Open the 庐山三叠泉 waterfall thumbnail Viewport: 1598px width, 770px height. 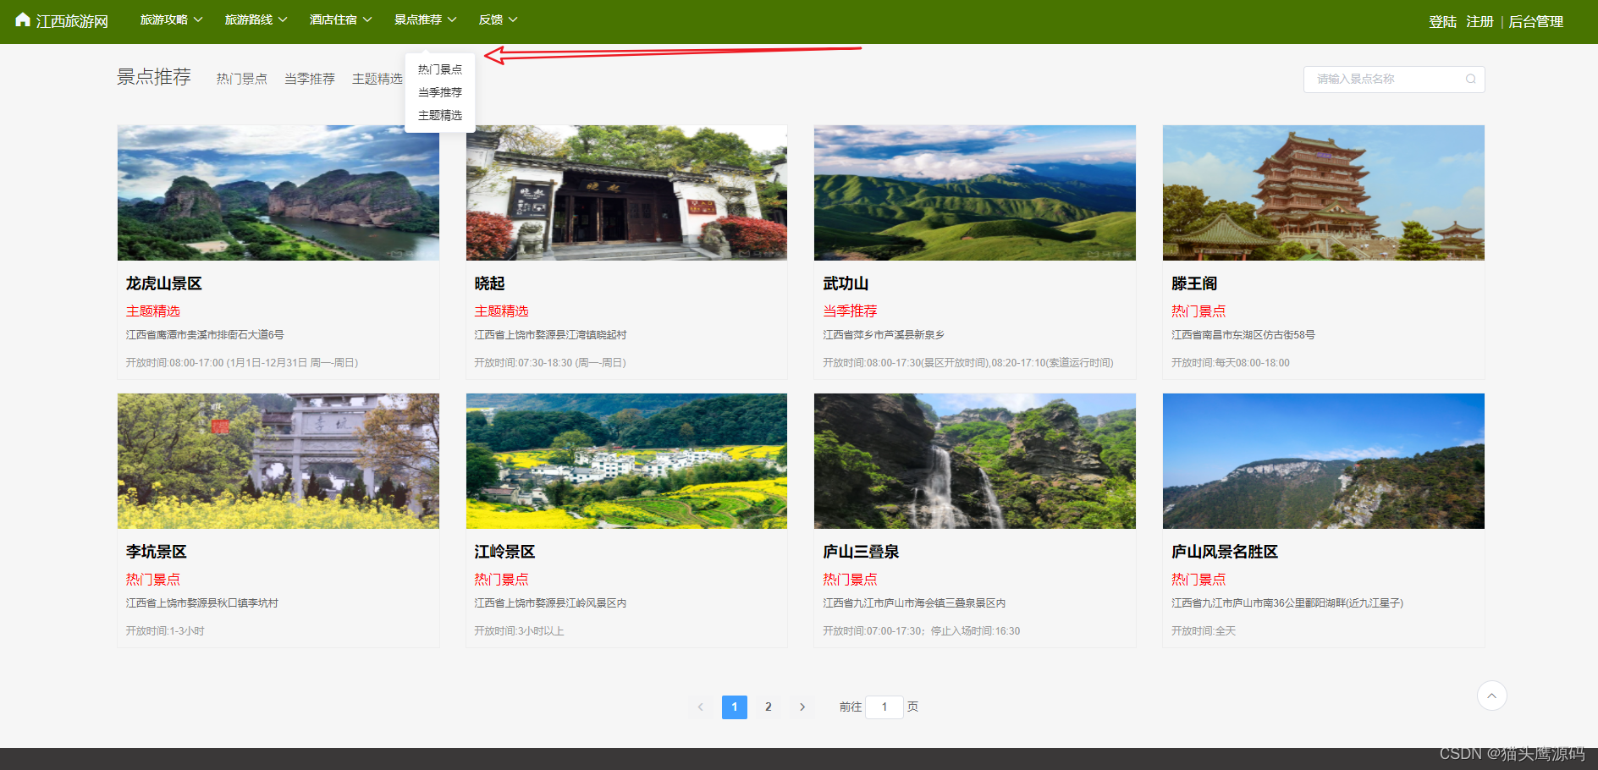pyautogui.click(x=975, y=461)
